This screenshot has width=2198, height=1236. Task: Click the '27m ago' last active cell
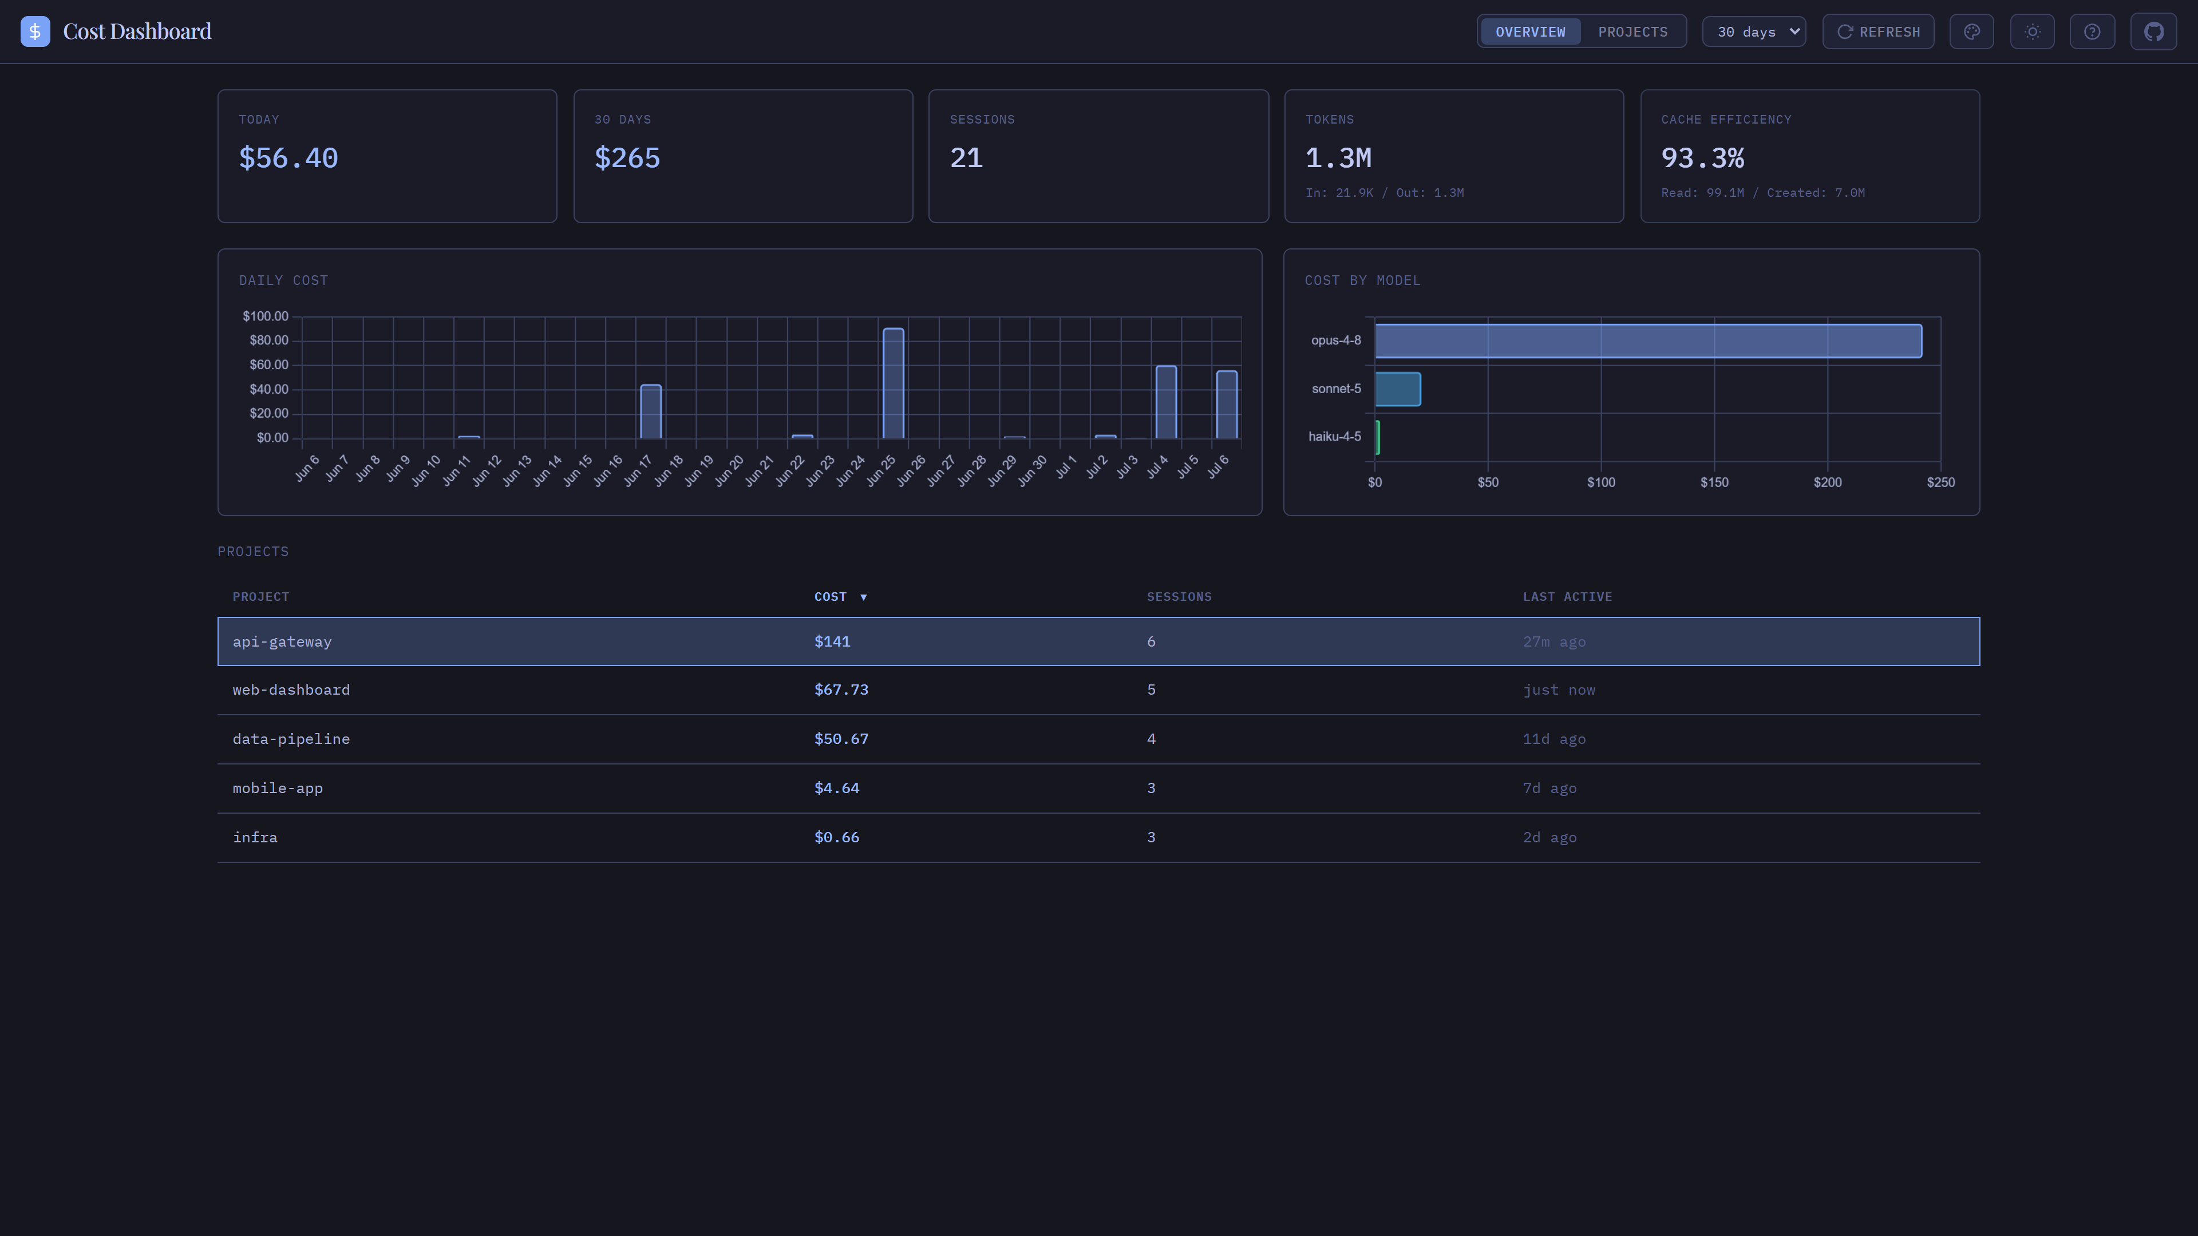point(1554,641)
